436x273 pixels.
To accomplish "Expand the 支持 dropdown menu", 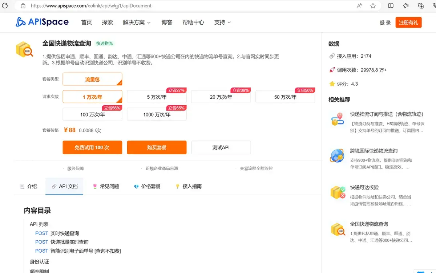I will pyautogui.click(x=222, y=23).
